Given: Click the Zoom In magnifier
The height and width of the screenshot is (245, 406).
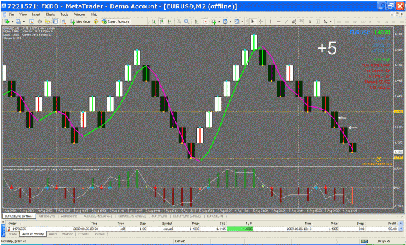Looking at the screenshot, I should (x=179, y=21).
